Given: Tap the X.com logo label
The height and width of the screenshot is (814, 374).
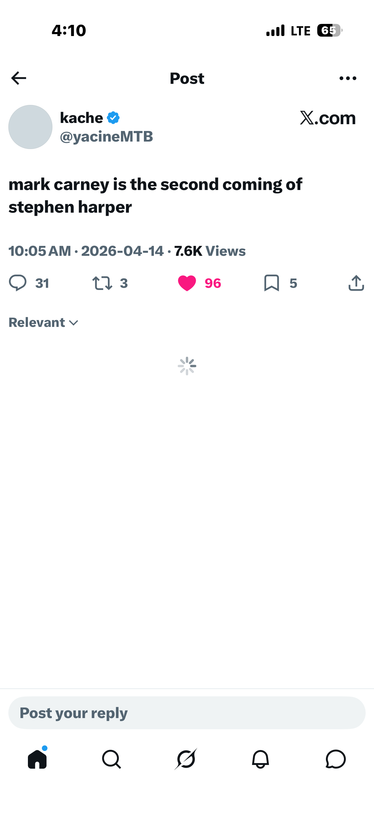Looking at the screenshot, I should pos(327,118).
